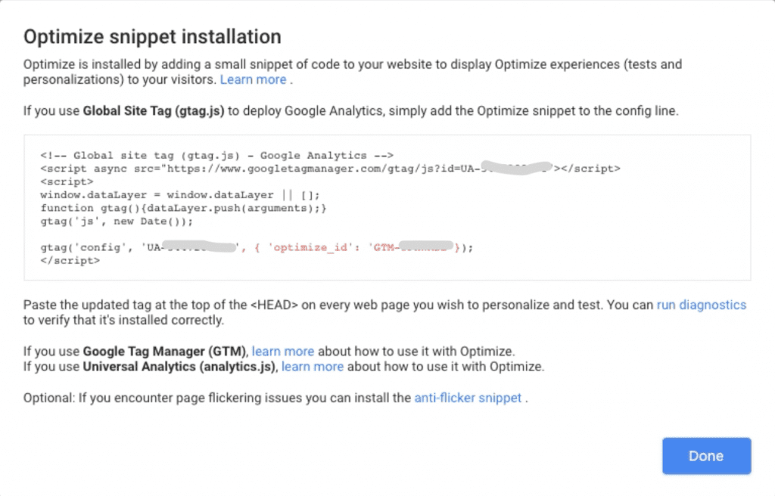
Task: Open the run diagnostics link
Action: coord(701,305)
